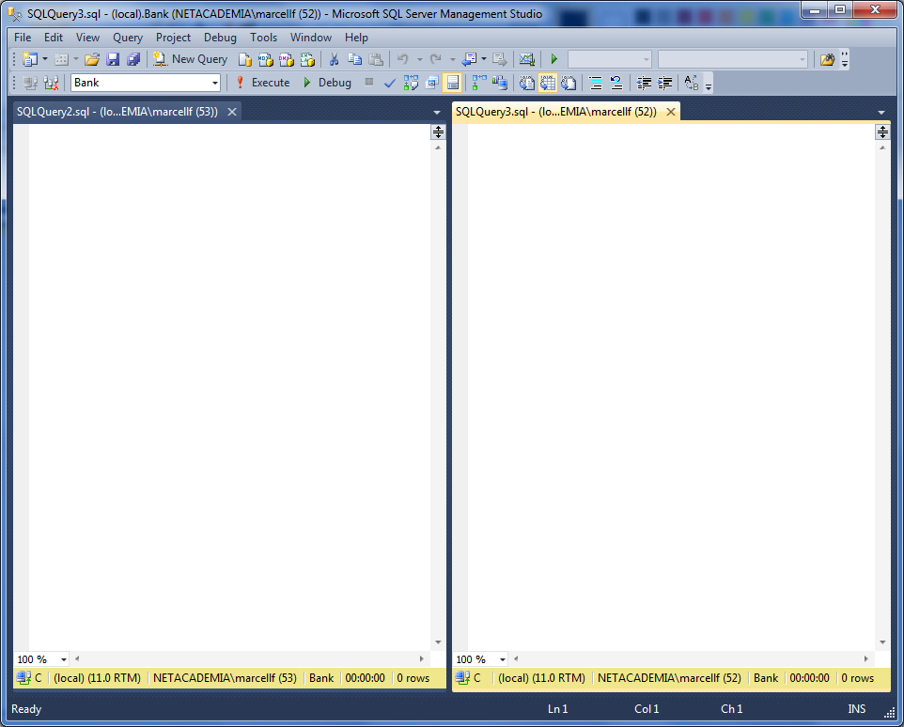
Task: Open the Tools menu
Action: coord(263,38)
